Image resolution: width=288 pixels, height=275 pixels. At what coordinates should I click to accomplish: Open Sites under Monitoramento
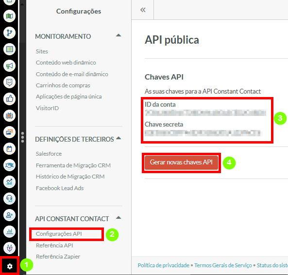coord(42,51)
